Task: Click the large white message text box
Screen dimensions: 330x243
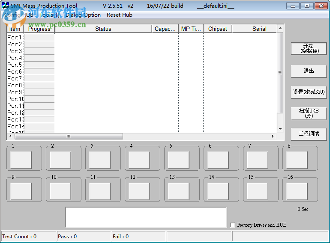Action: [146, 217]
